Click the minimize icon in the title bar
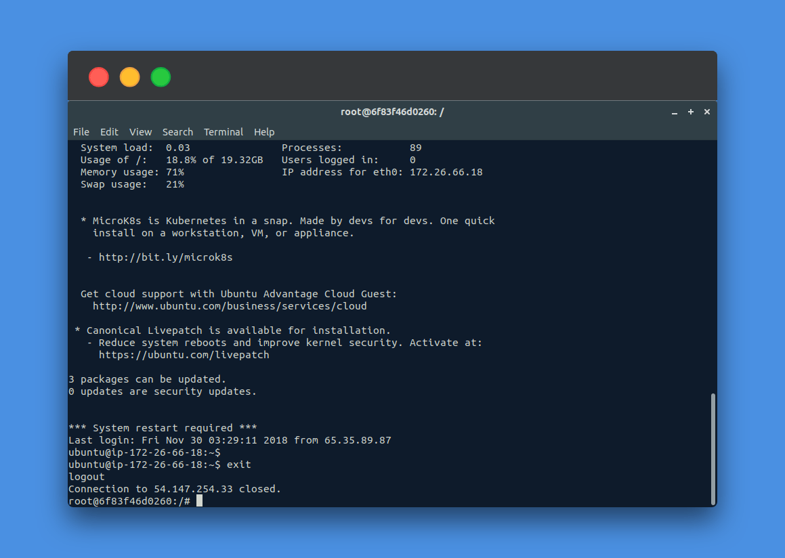The image size is (785, 558). [x=674, y=112]
